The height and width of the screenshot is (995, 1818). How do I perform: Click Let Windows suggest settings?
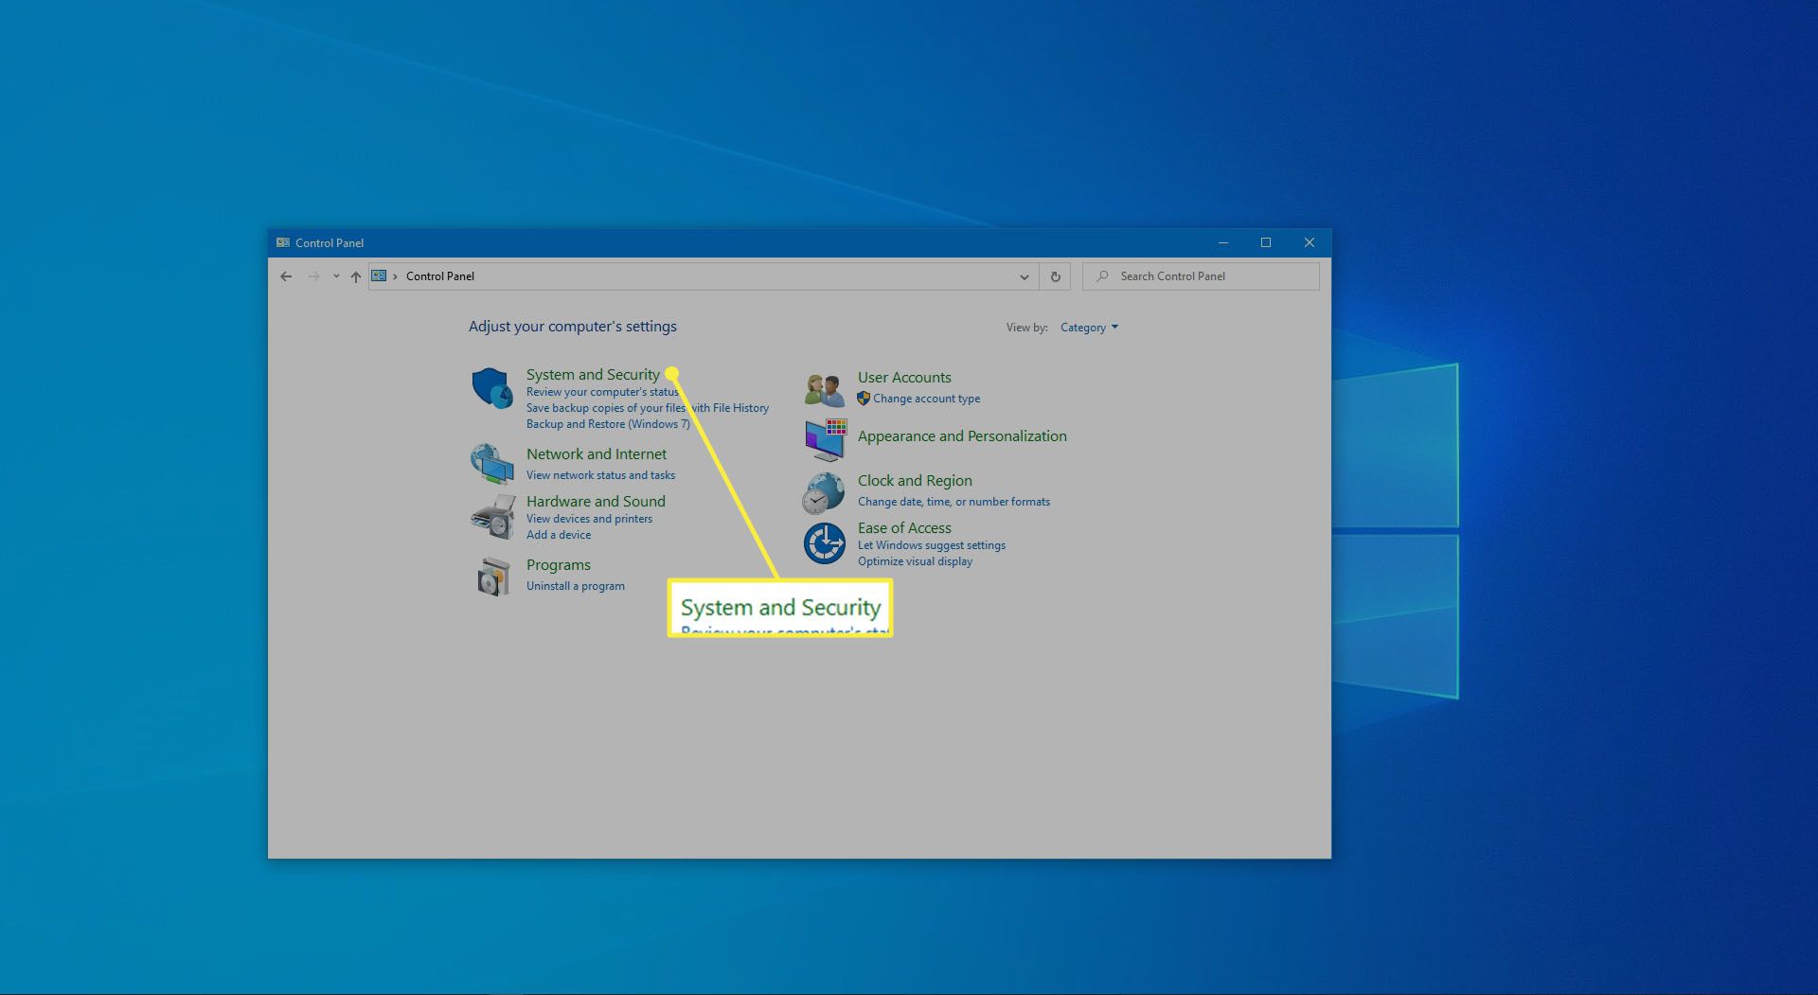pos(932,545)
